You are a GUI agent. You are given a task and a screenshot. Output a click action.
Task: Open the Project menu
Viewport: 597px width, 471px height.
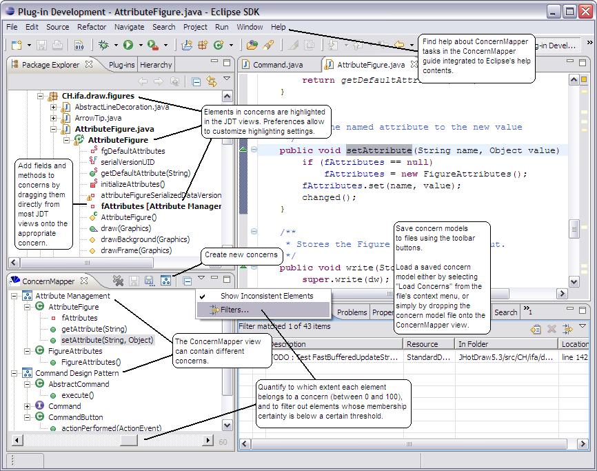[195, 27]
